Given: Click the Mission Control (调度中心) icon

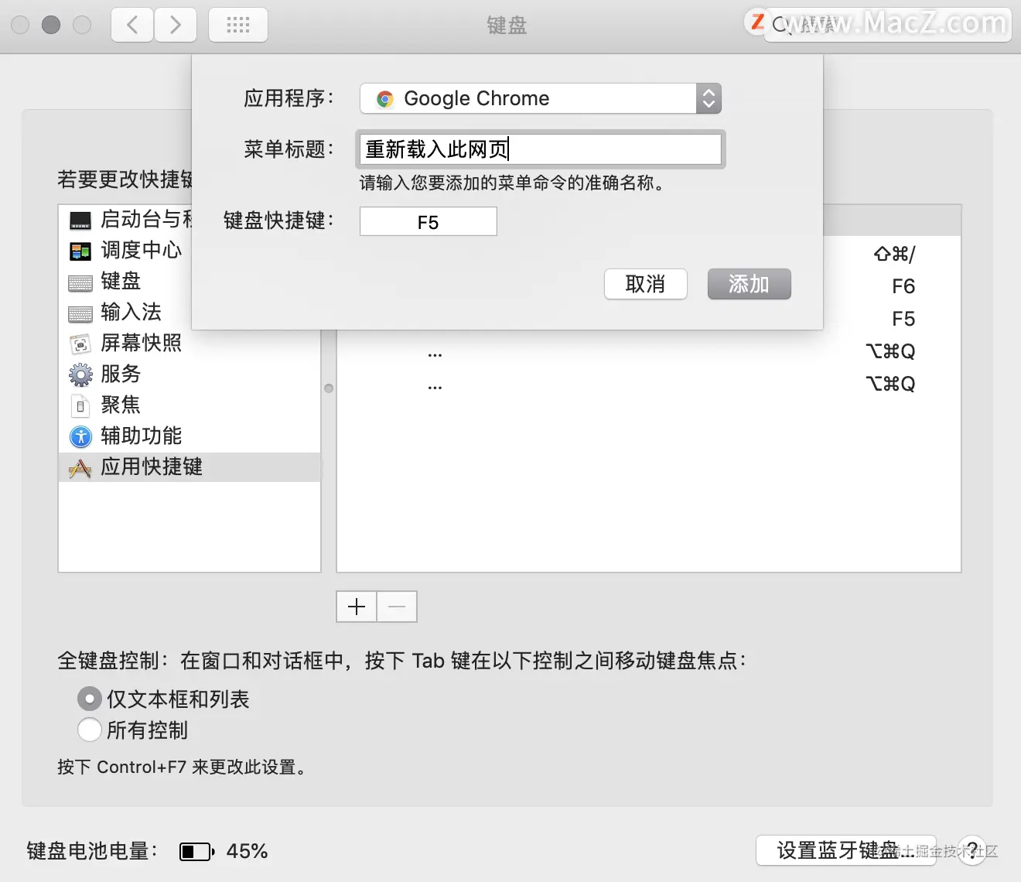Looking at the screenshot, I should [x=80, y=251].
